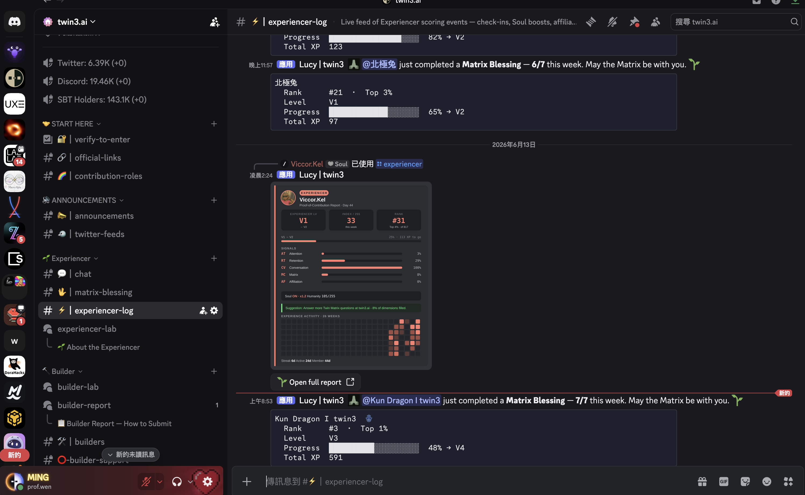
Task: Click Open full report button
Action: tap(315, 382)
